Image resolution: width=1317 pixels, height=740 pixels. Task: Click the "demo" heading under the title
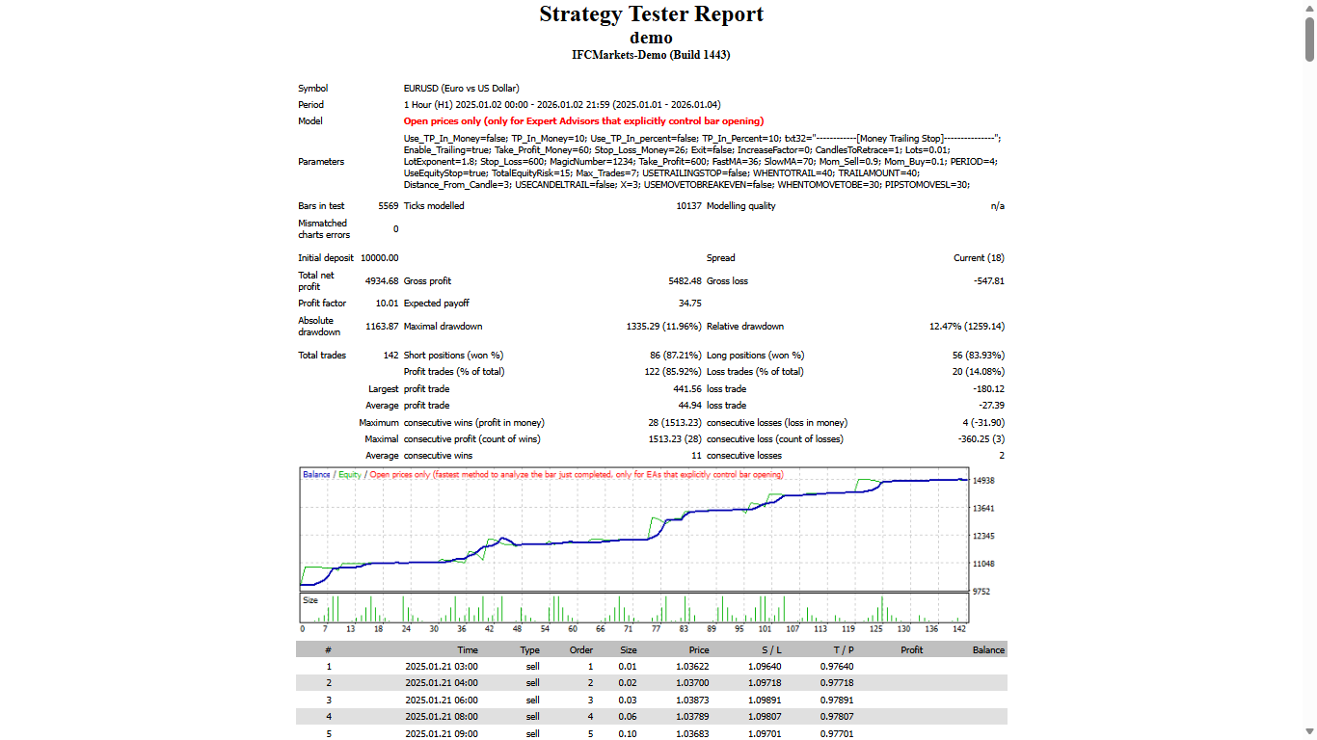[651, 38]
